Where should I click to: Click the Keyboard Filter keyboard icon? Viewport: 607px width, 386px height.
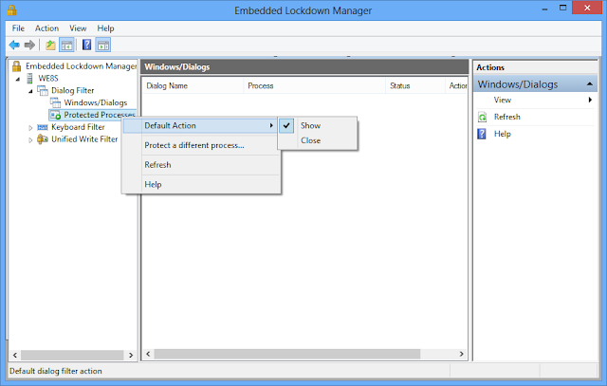pos(42,127)
